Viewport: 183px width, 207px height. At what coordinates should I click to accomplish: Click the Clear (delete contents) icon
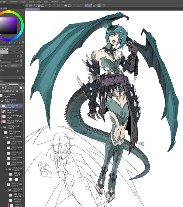pos(58,5)
